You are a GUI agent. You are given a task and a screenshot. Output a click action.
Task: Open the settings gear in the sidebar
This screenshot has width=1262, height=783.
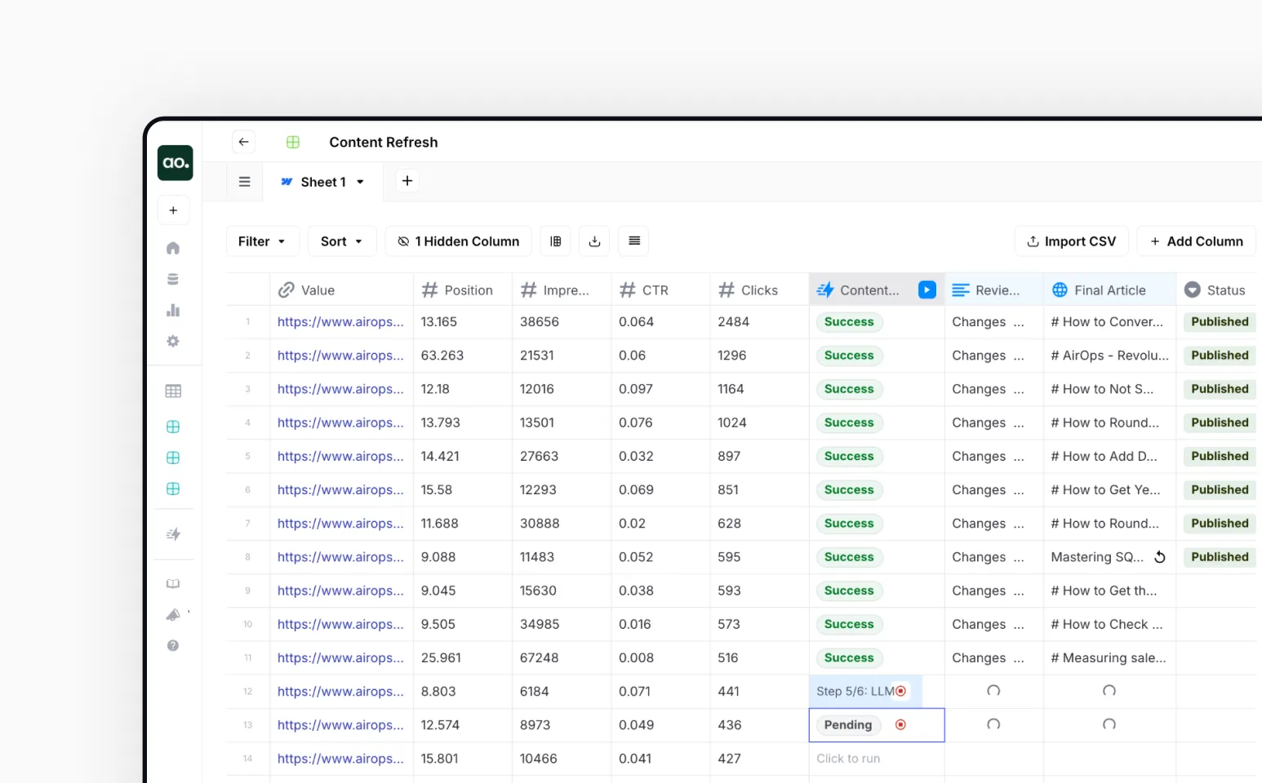pyautogui.click(x=173, y=341)
